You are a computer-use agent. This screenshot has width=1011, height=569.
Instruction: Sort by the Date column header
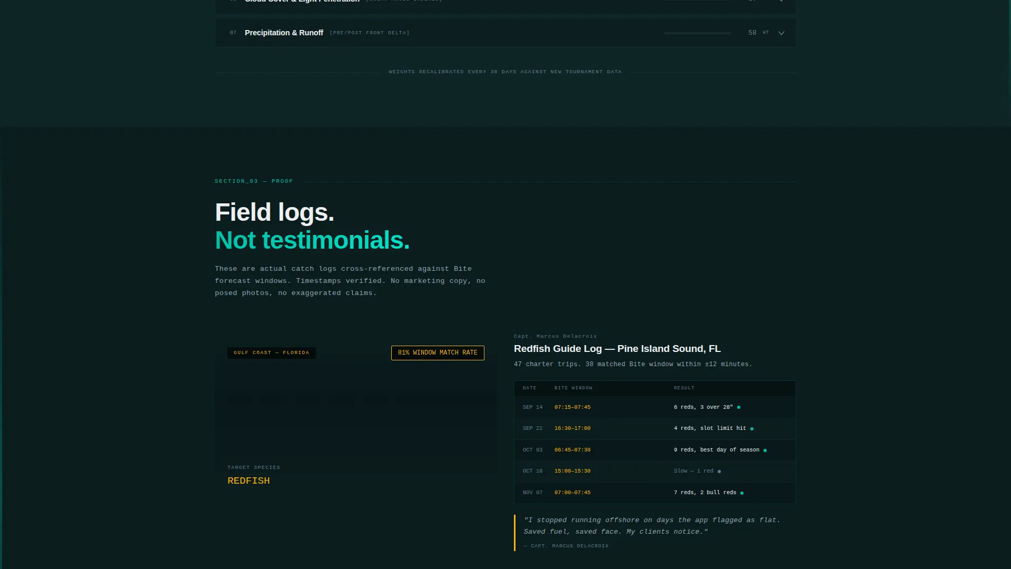pyautogui.click(x=529, y=388)
